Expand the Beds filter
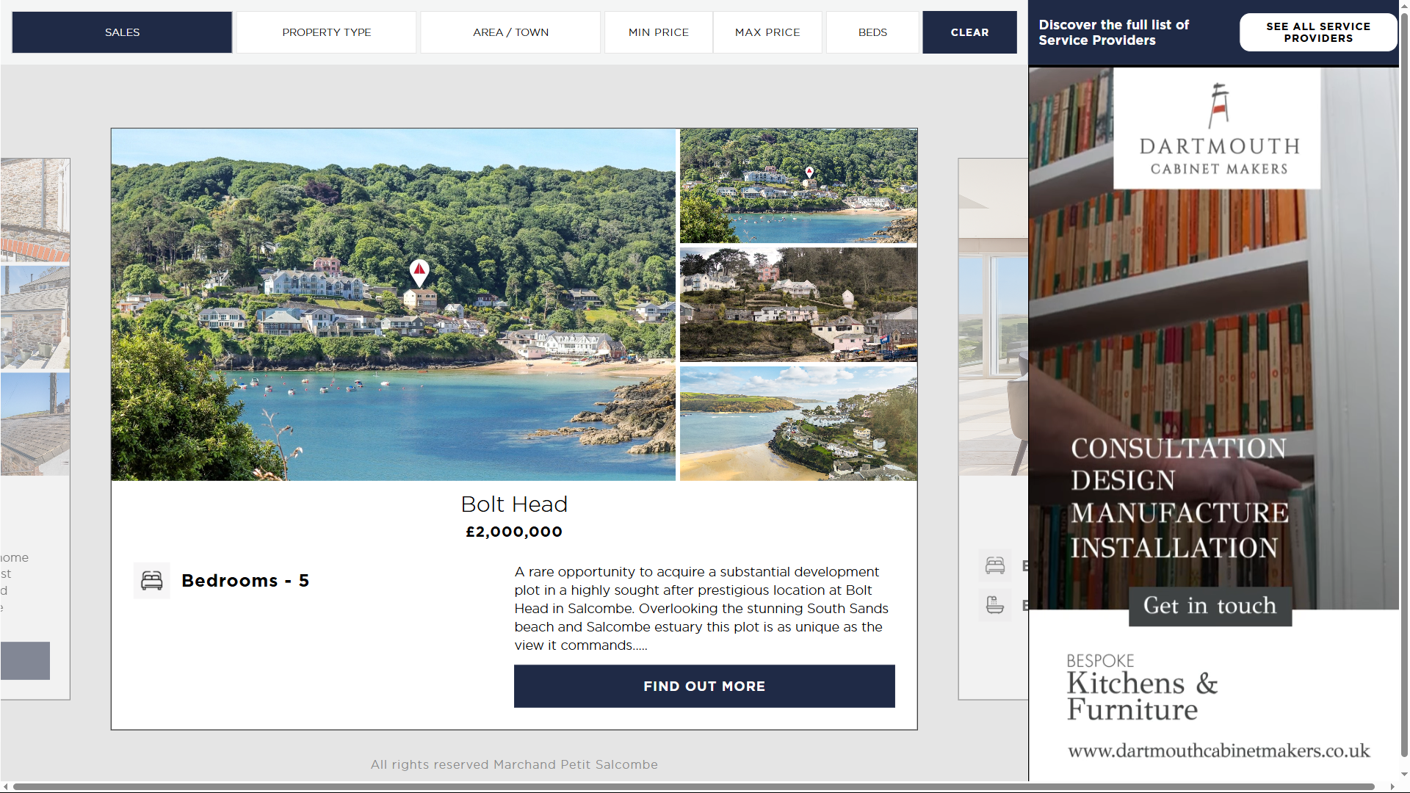This screenshot has height=793, width=1410. (x=872, y=32)
